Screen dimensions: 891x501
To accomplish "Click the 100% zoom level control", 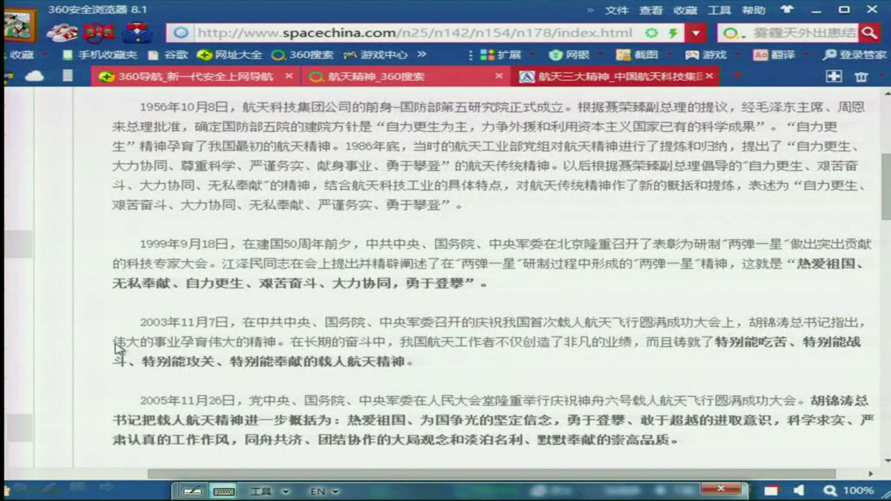I will point(849,490).
